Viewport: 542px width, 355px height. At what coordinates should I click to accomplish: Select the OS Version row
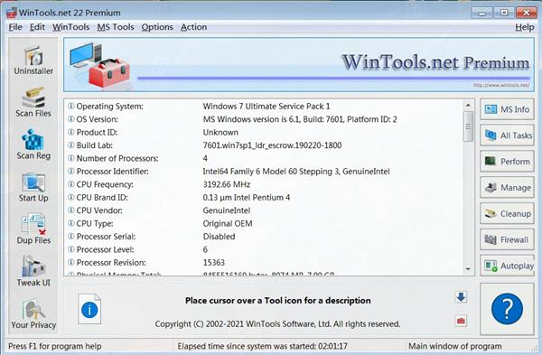point(264,119)
